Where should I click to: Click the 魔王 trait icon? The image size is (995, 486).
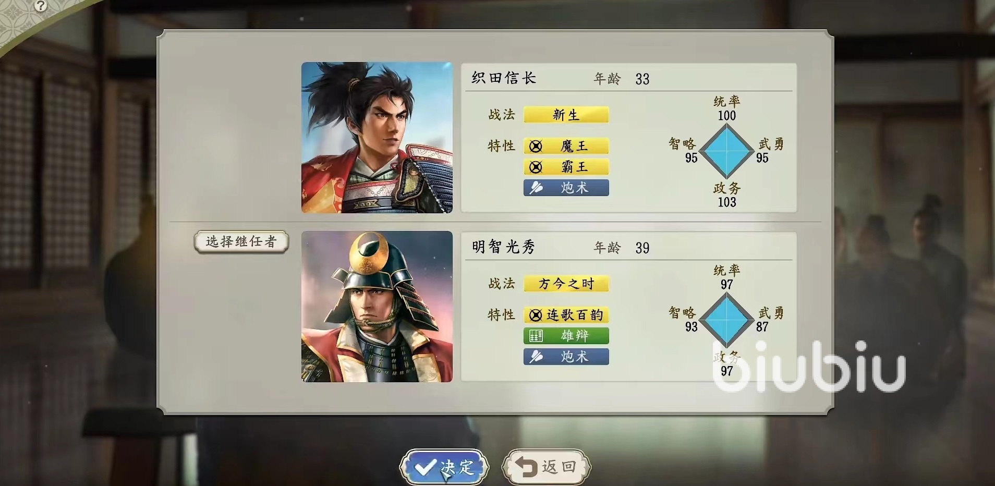click(x=536, y=146)
